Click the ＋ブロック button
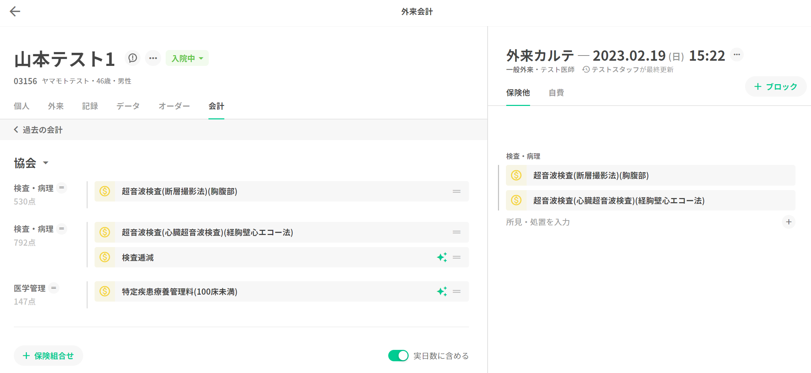 click(x=775, y=87)
